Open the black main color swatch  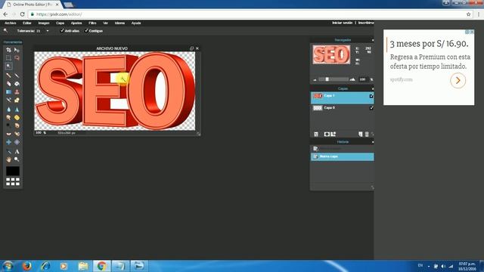pyautogui.click(x=13, y=171)
